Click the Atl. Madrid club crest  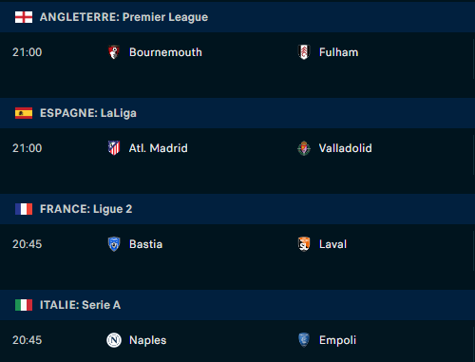[114, 148]
